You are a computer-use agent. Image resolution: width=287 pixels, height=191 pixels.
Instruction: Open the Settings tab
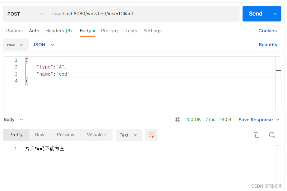(152, 31)
